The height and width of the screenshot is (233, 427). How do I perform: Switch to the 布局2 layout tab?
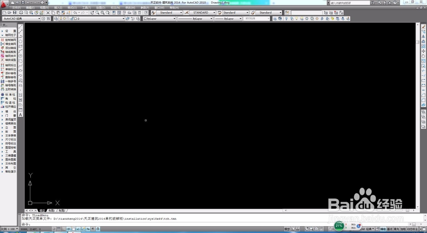(x=62, y=211)
